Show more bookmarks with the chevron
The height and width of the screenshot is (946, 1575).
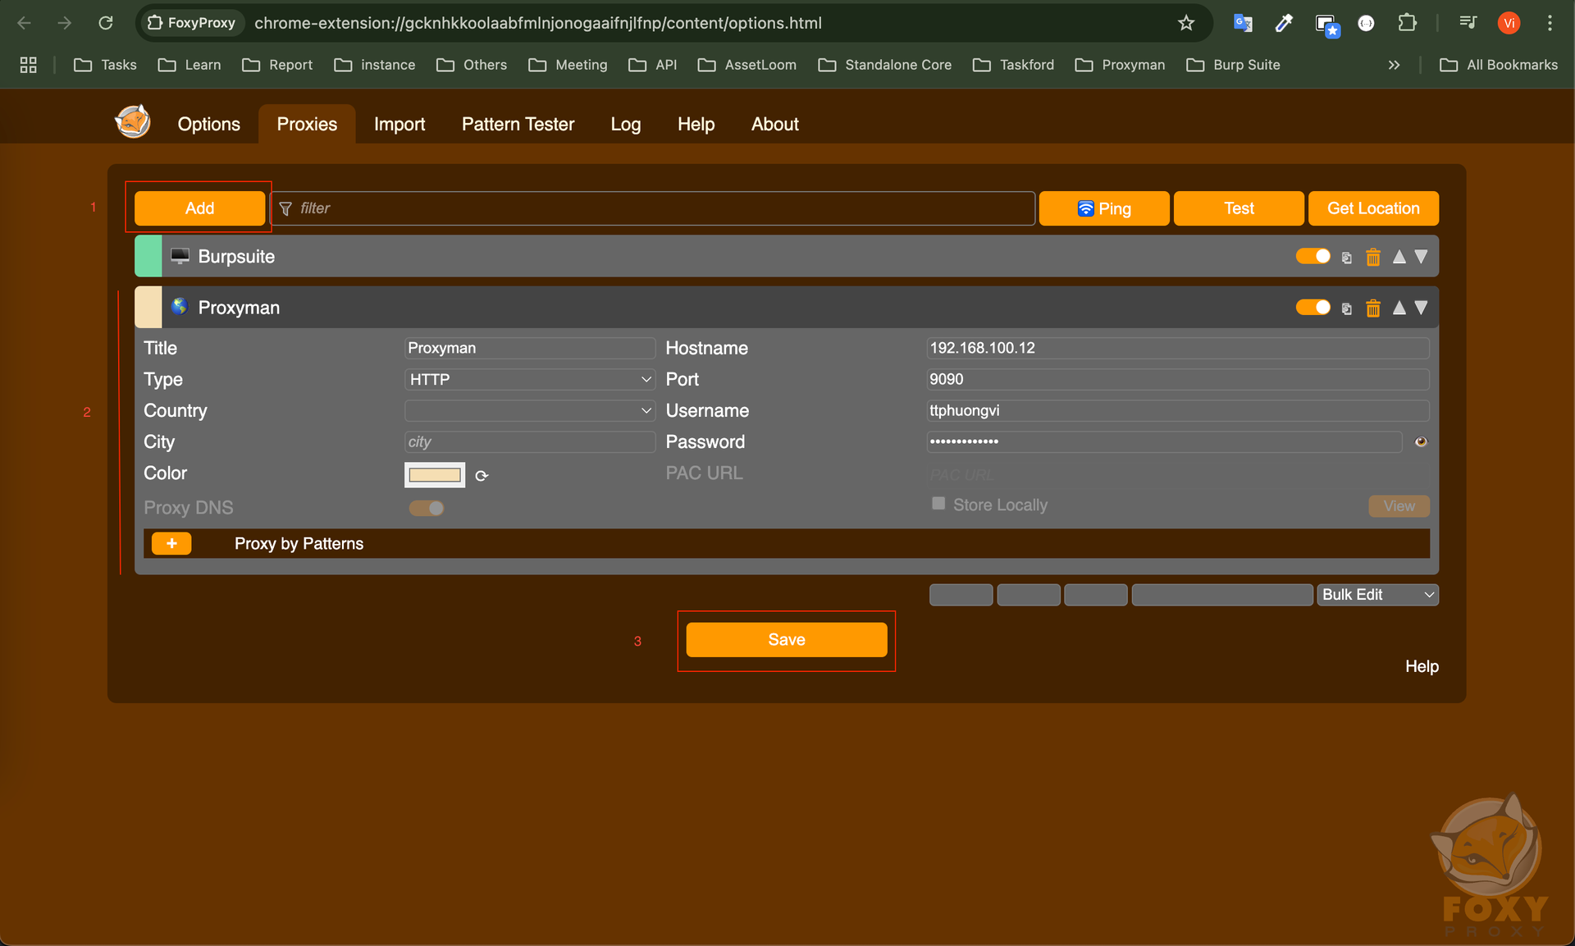1394,65
